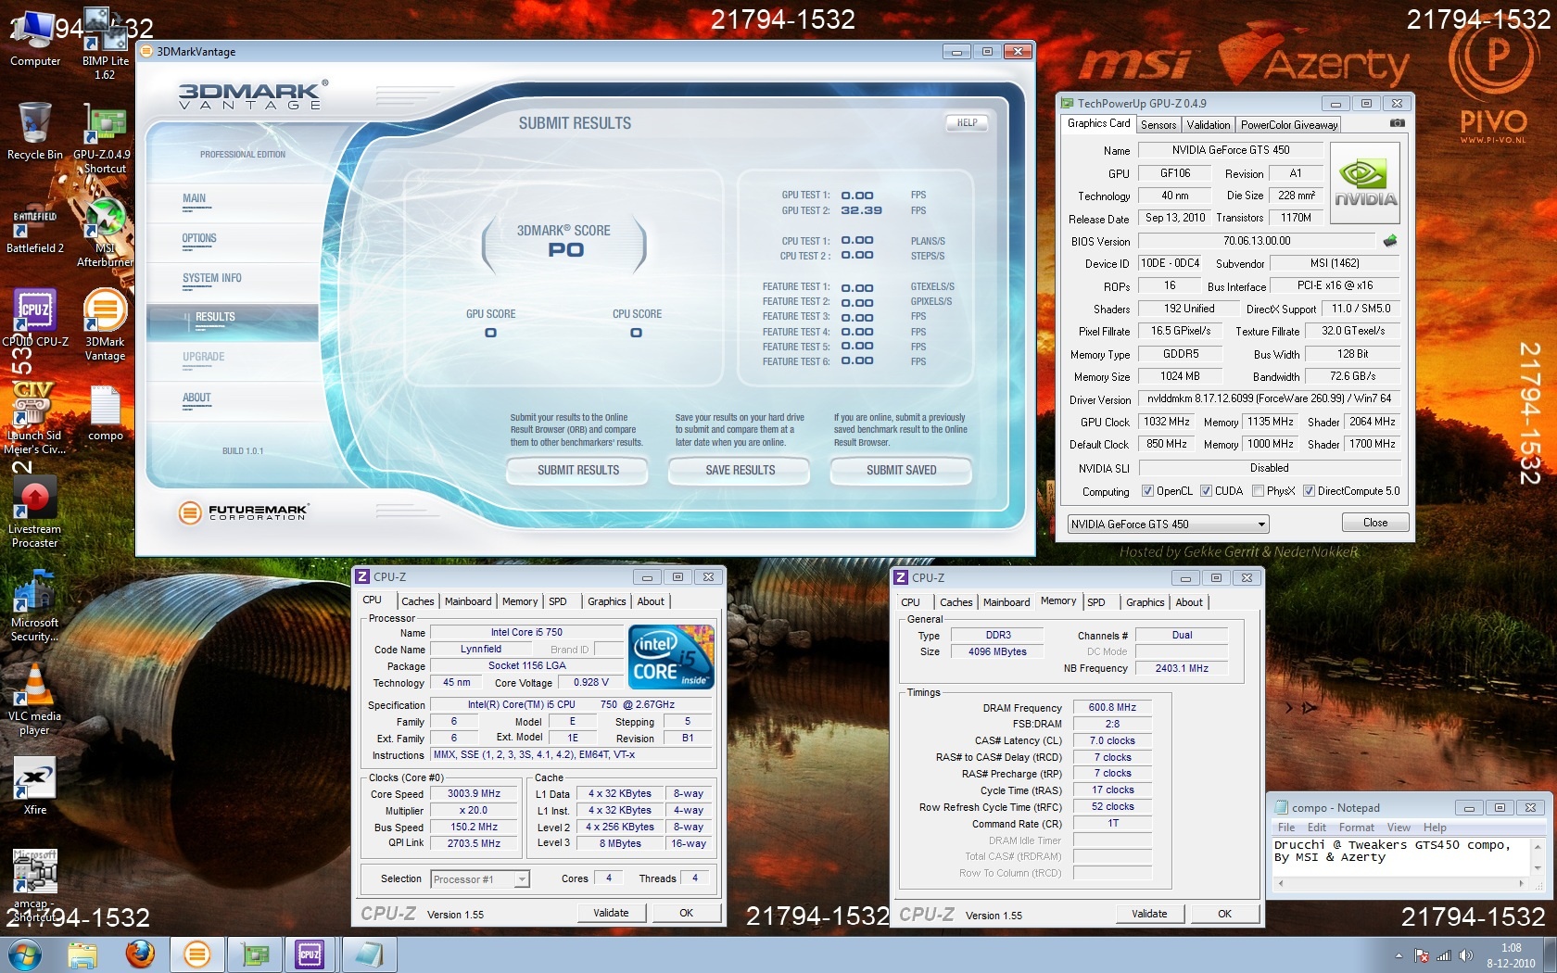Screen dimensions: 1557x973
Task: Toggle the DirectCompute 5.0 checkbox
Action: click(x=1309, y=491)
